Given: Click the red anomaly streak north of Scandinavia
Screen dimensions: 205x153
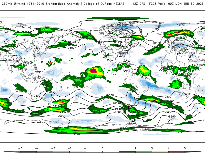Looking at the screenshot, I should (174, 33).
